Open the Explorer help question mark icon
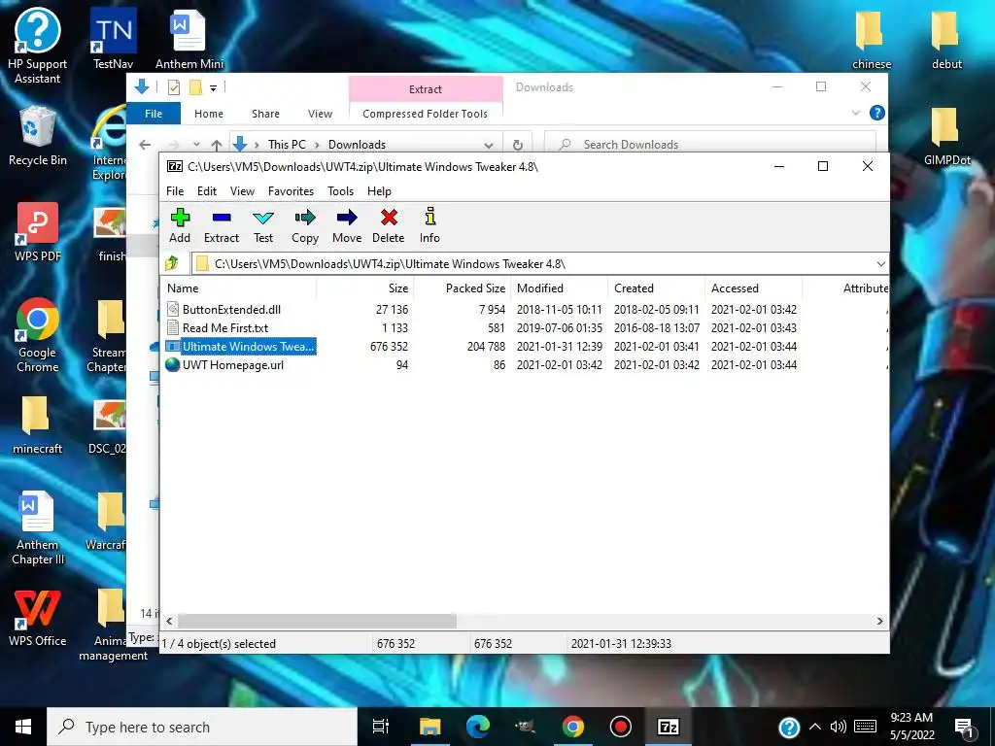The height and width of the screenshot is (746, 995). [x=877, y=113]
